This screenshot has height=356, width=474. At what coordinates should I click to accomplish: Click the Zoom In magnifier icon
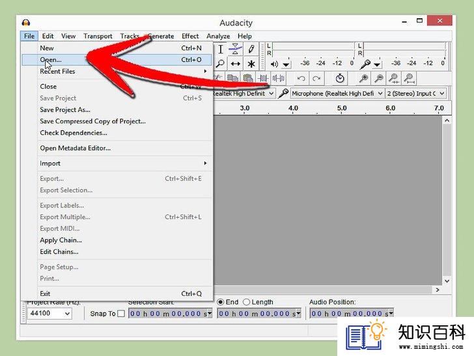(x=364, y=78)
